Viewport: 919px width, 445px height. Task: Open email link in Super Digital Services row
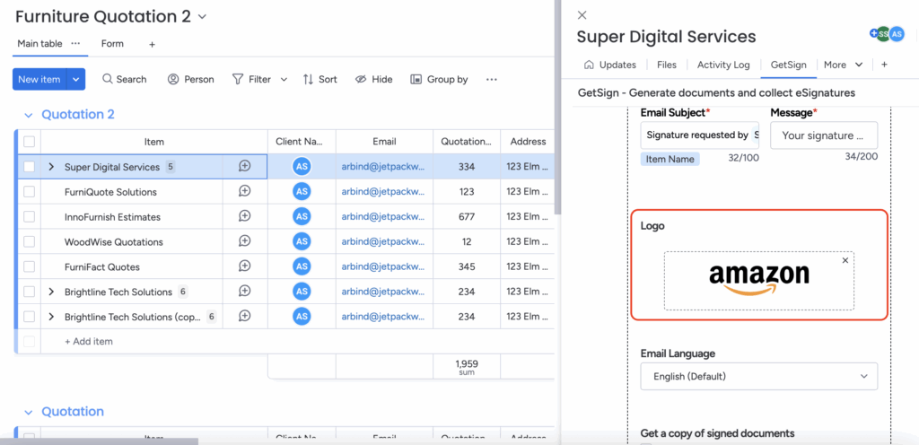click(x=382, y=167)
